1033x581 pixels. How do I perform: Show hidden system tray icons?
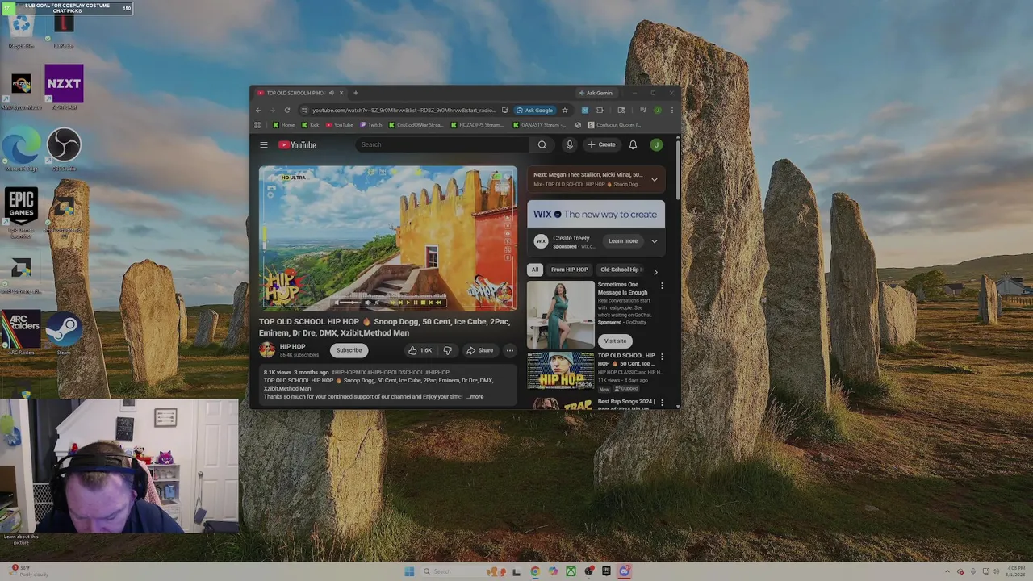pyautogui.click(x=947, y=571)
